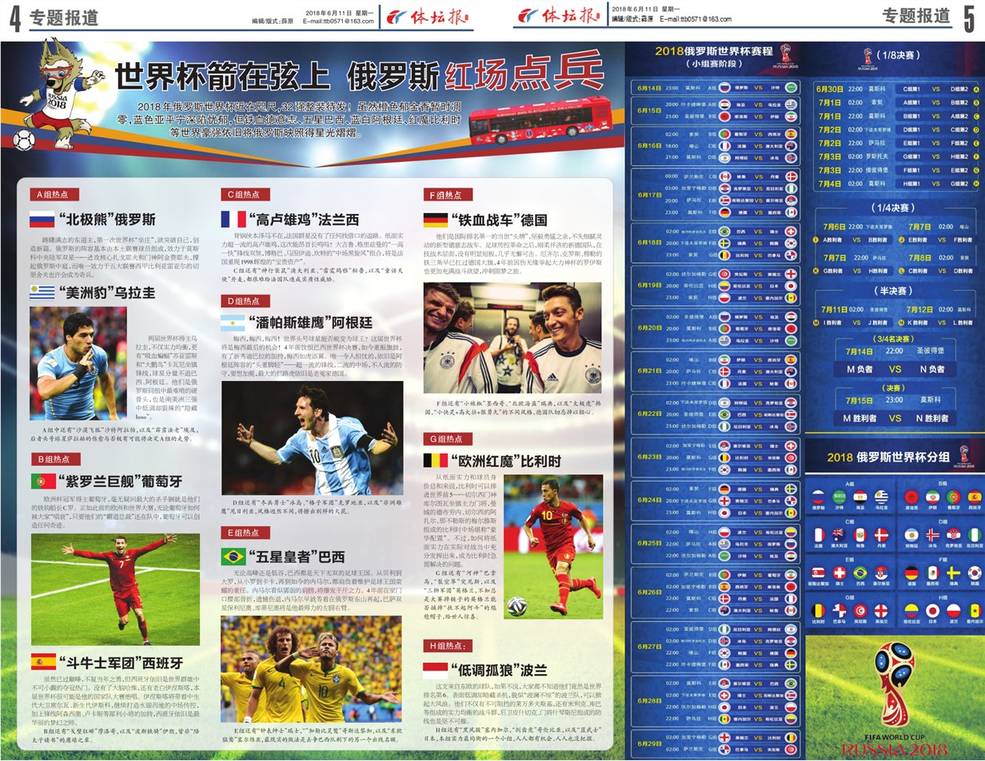985x761 pixels.
Task: Click the Spain flag beside "斗牛士军团"西班牙
Action: click(x=42, y=662)
